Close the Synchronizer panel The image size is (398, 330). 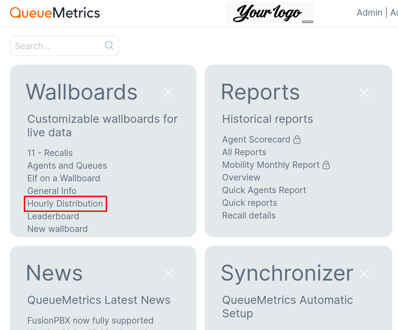point(364,274)
